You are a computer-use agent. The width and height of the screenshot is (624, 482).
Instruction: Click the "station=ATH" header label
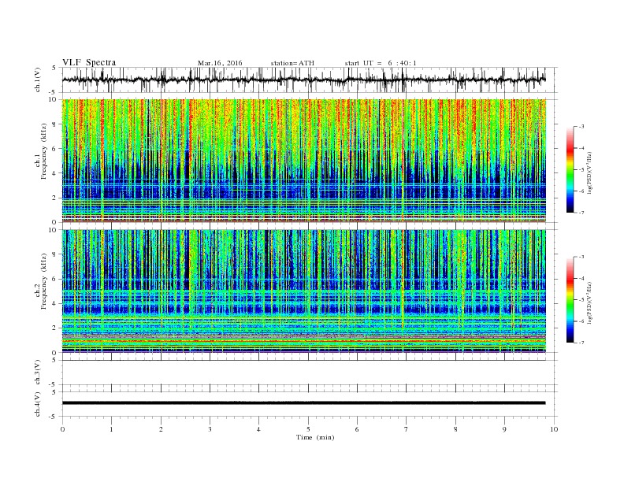(x=292, y=63)
